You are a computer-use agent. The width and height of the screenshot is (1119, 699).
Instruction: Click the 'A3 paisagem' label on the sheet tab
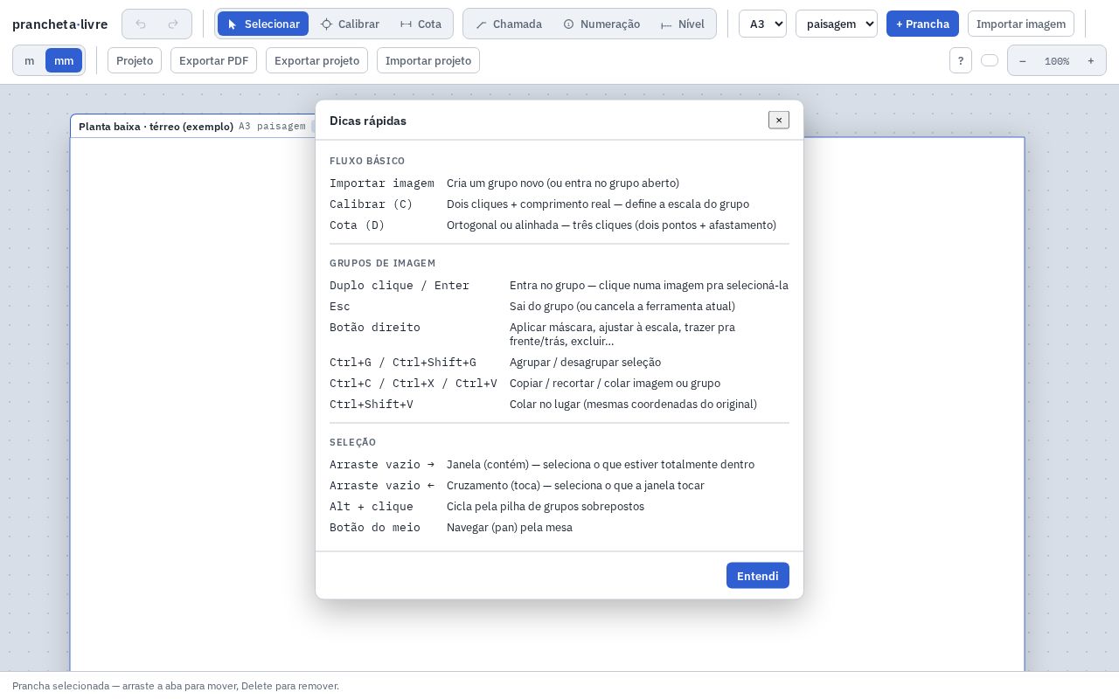click(x=272, y=126)
